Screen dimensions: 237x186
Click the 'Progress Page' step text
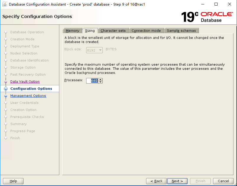[23, 131]
